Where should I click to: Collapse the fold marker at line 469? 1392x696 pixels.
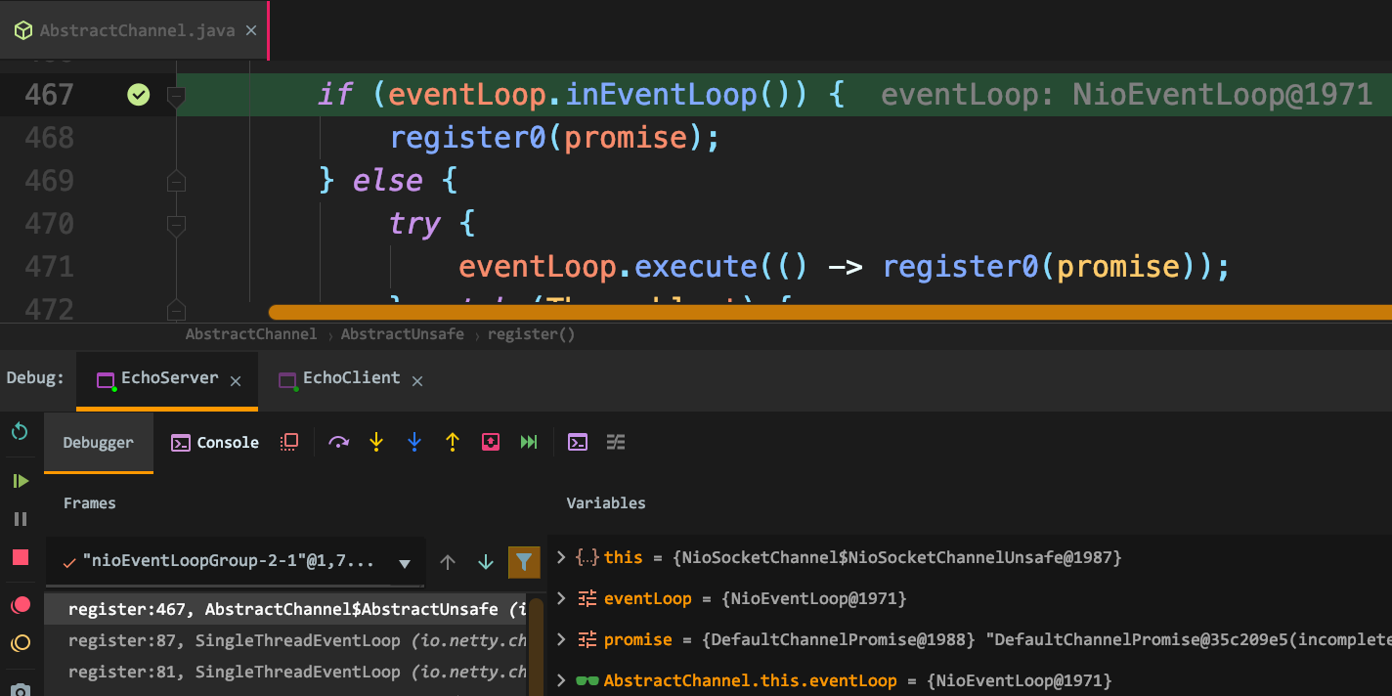tap(176, 181)
